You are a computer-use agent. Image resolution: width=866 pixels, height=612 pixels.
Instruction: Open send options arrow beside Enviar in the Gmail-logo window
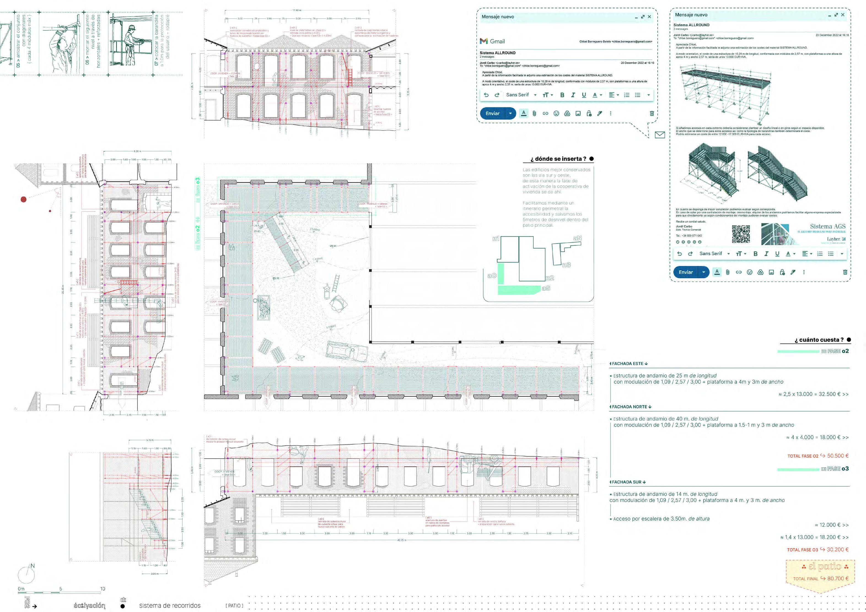[x=510, y=113]
